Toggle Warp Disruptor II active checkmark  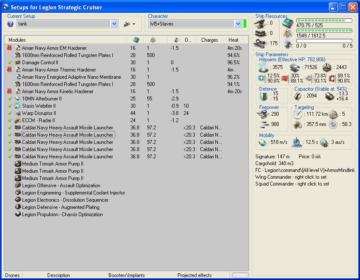tap(10, 113)
